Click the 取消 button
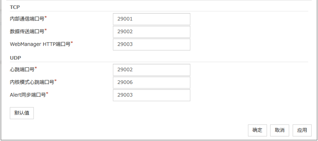This screenshot has height=141, width=318. (280, 130)
